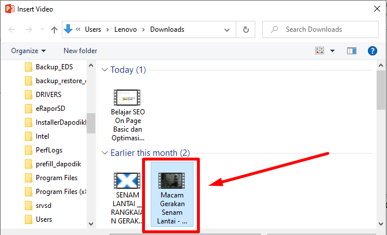Click the blue Downloads arrow icon in address bar
Viewport: 387px width, 235px height.
(68, 29)
